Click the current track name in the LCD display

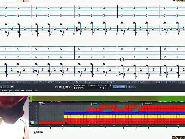click(80, 88)
